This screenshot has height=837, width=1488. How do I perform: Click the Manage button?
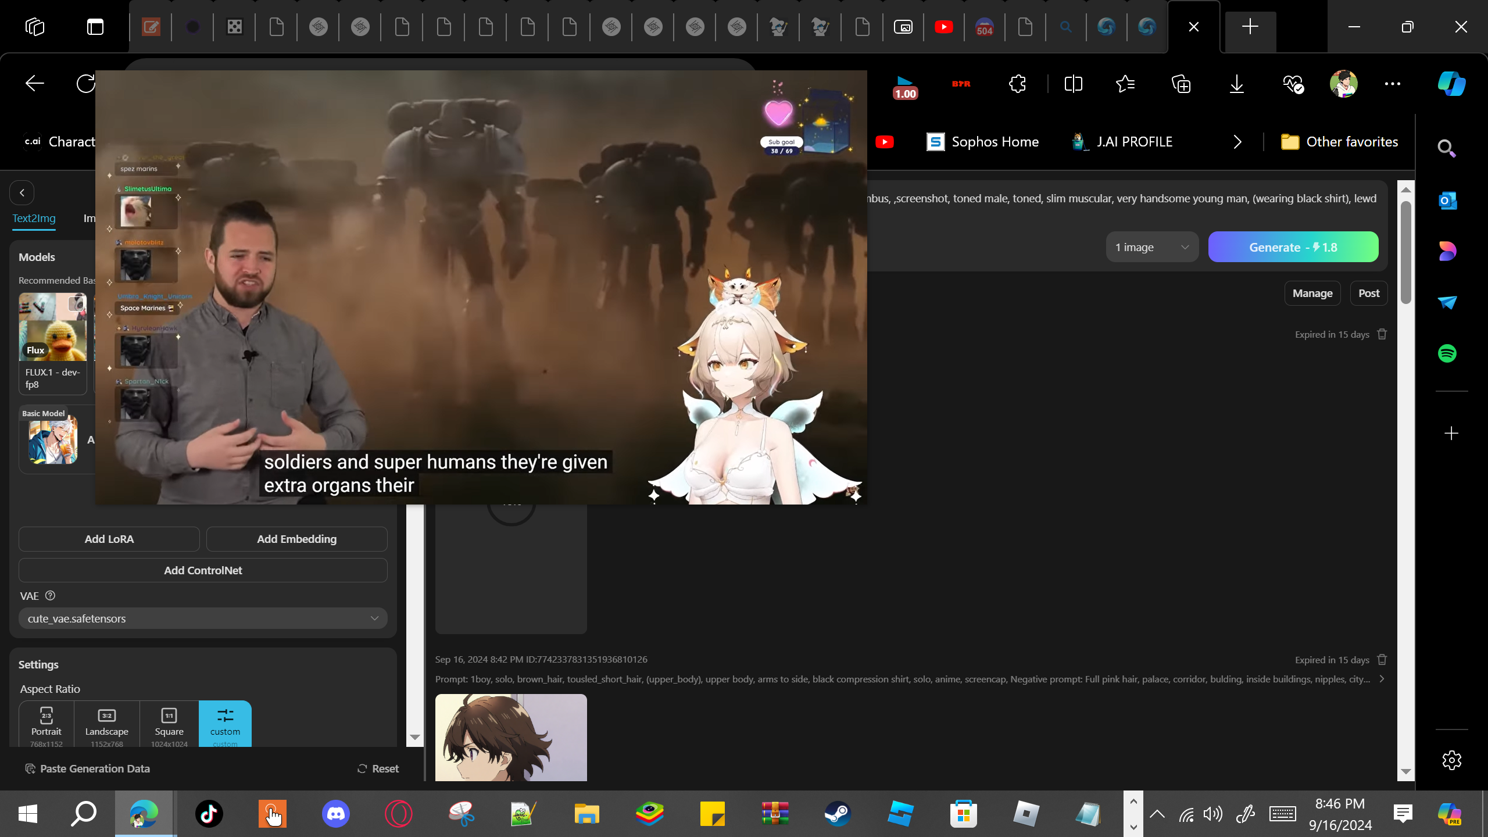click(x=1312, y=294)
